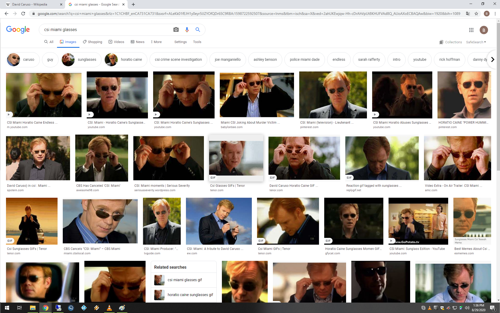Viewport: 500px width, 313px height.
Task: Switch to the All results tab
Action: pos(49,42)
